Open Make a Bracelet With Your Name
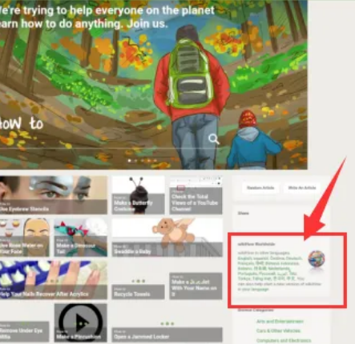355x344 pixels. [196, 286]
